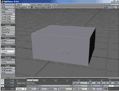119x91 pixels.
Task: Open the Perspective view type dropdown
Action: point(24,8)
